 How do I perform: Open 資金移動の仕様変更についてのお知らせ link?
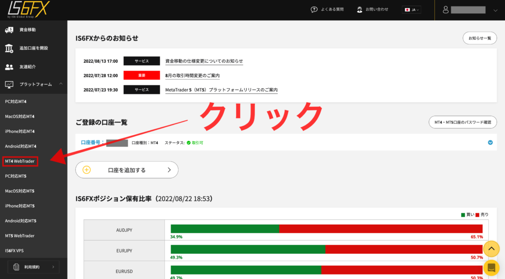pyautogui.click(x=204, y=61)
